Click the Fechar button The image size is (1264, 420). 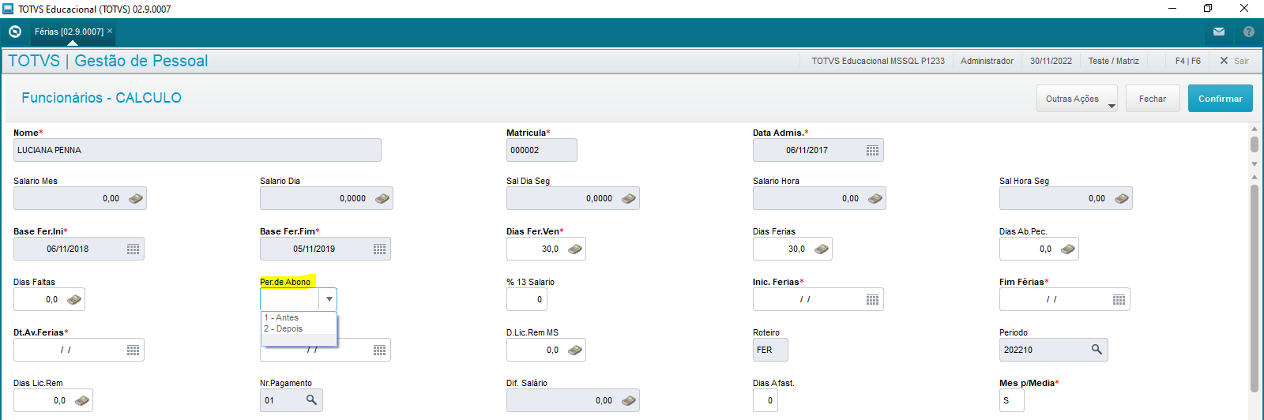coord(1153,99)
